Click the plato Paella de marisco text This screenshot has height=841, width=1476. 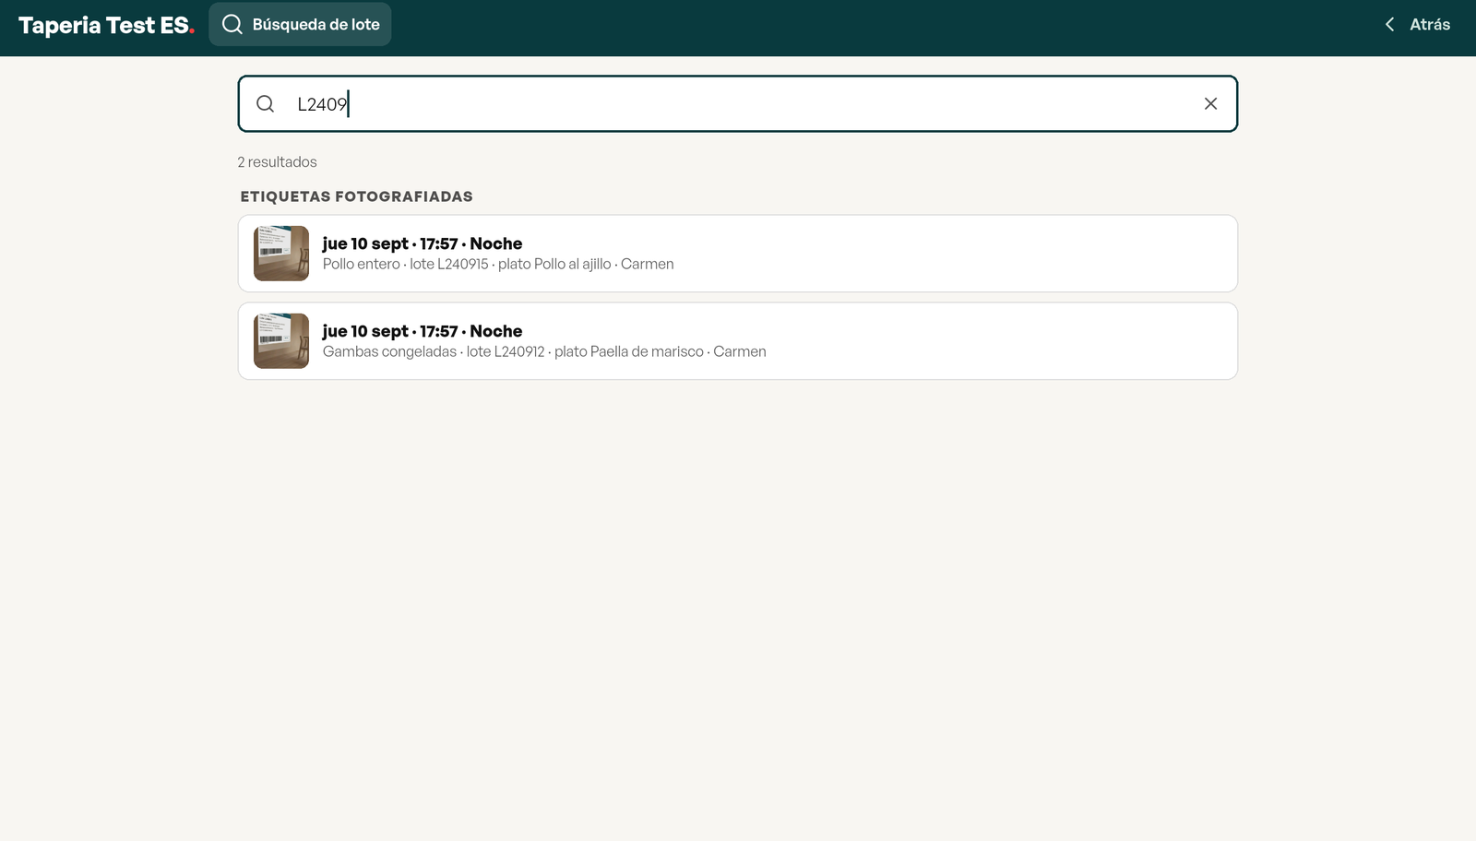pos(629,351)
